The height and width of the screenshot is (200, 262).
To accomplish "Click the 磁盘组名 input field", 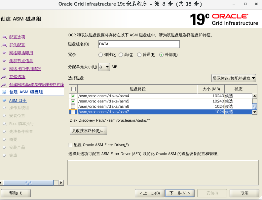I will 139,44.
